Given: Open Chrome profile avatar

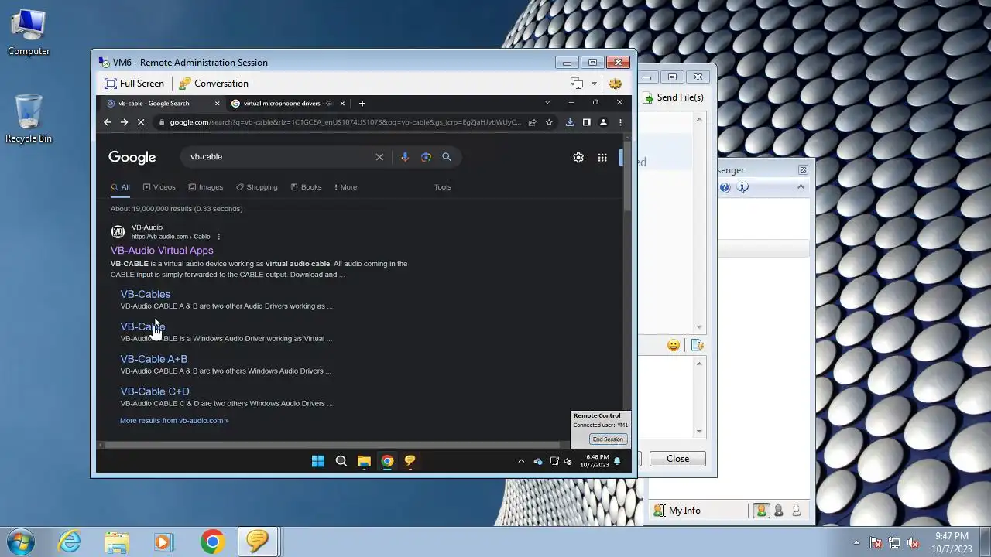Looking at the screenshot, I should (603, 122).
